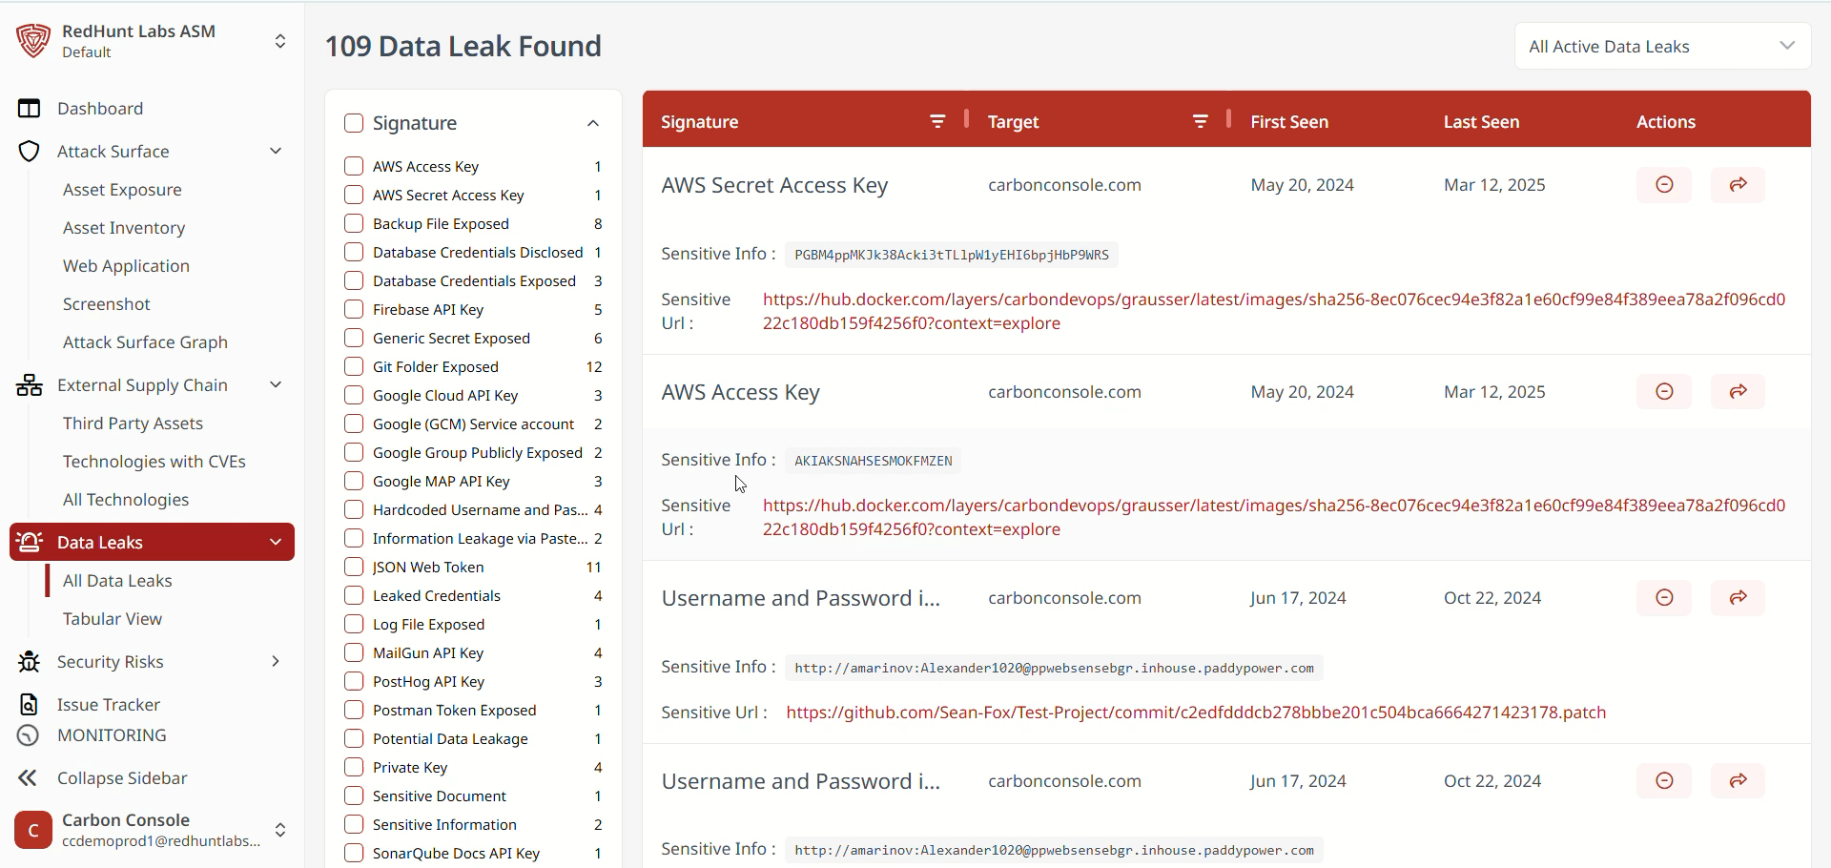Screen dimensions: 1831x868
Task: Open the Dashboard icon in sidebar
Action: [30, 109]
